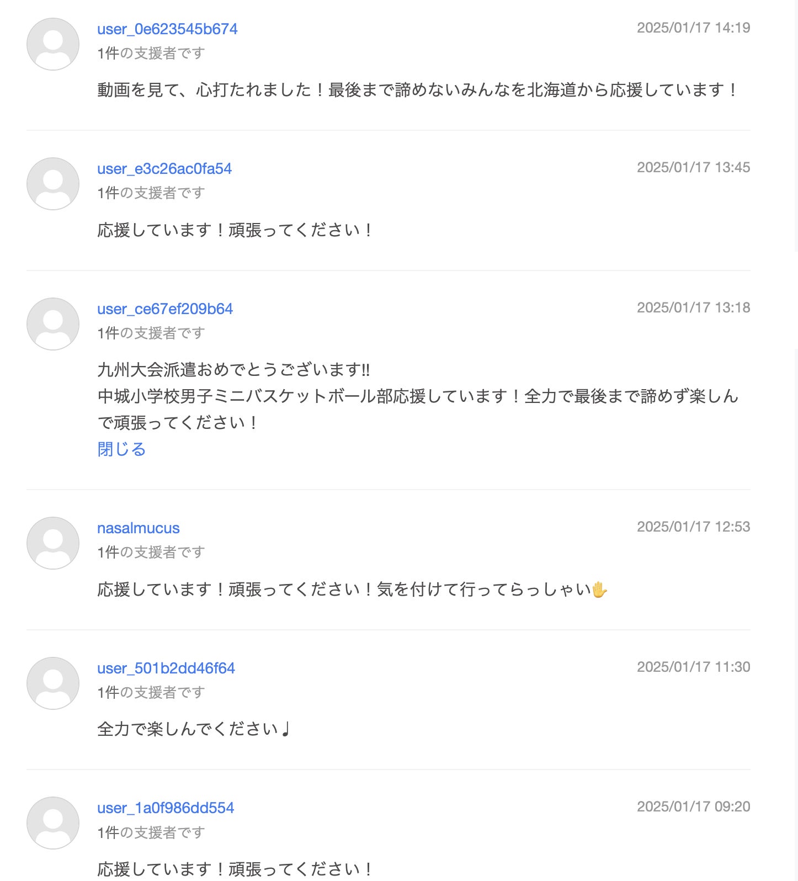Screen dimensions: 798x881
Task: Click avatar icon of user_1a0f986dd554
Action: (x=53, y=823)
